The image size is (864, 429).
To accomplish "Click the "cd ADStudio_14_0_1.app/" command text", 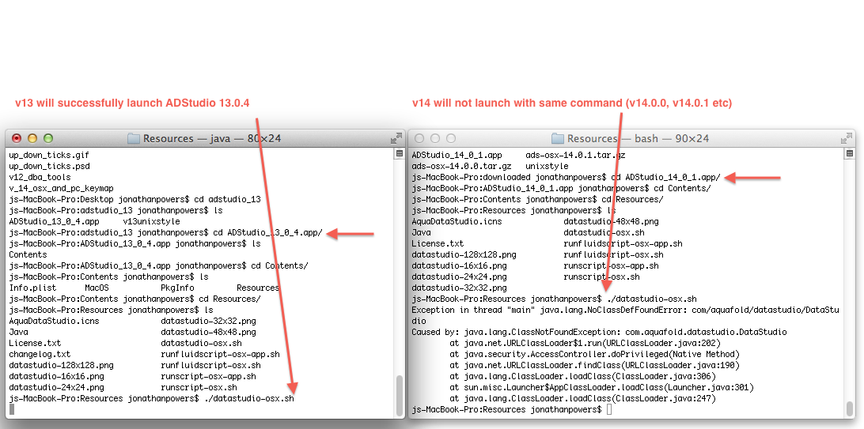I will click(x=665, y=177).
